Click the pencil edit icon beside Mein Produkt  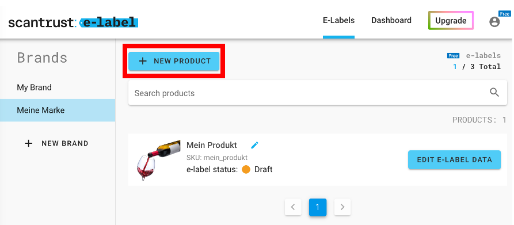tap(255, 145)
